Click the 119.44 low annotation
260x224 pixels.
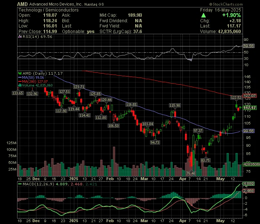pos(74,109)
